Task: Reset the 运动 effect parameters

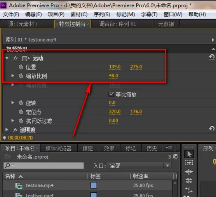Action: [212, 57]
